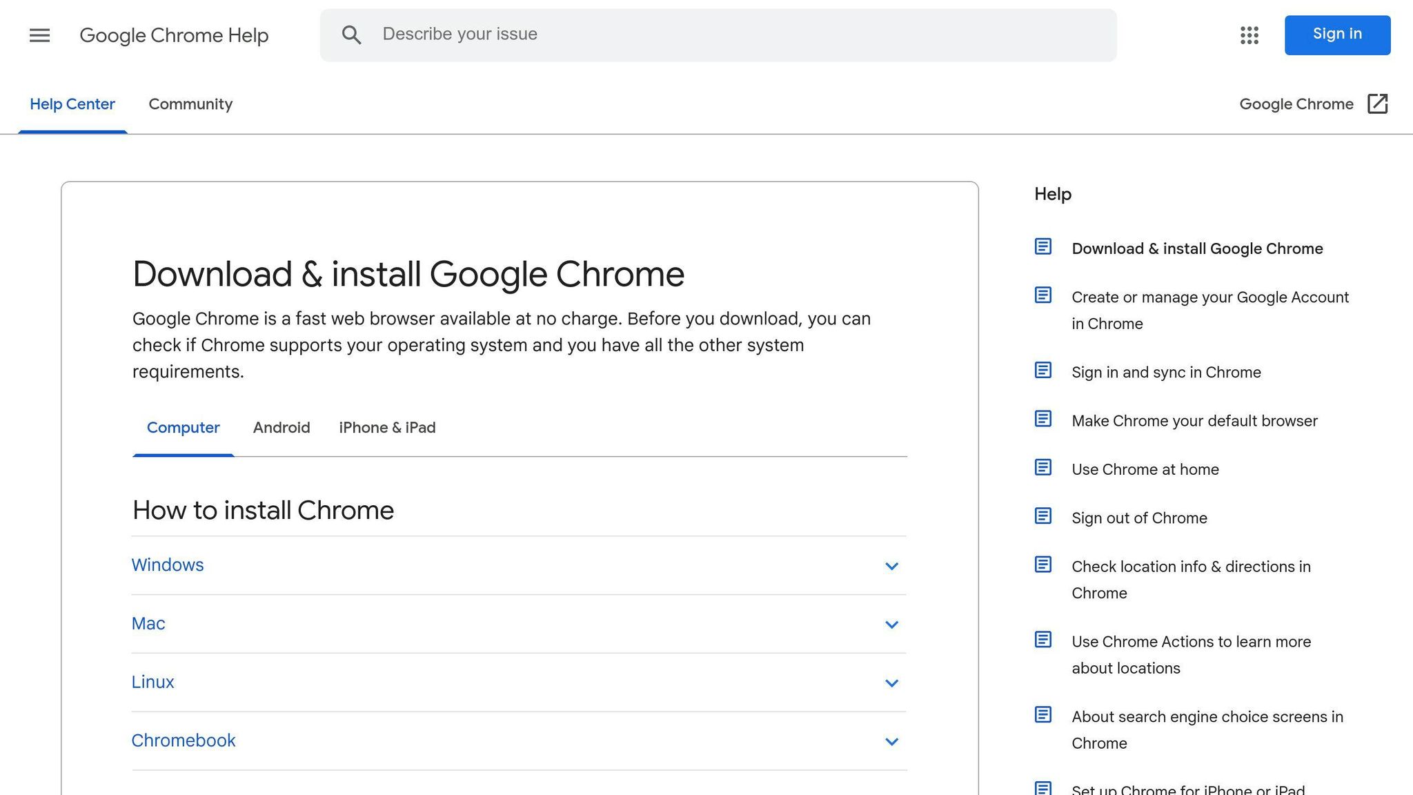Open Make Chrome your default browser article
This screenshot has width=1413, height=795.
pyautogui.click(x=1194, y=421)
